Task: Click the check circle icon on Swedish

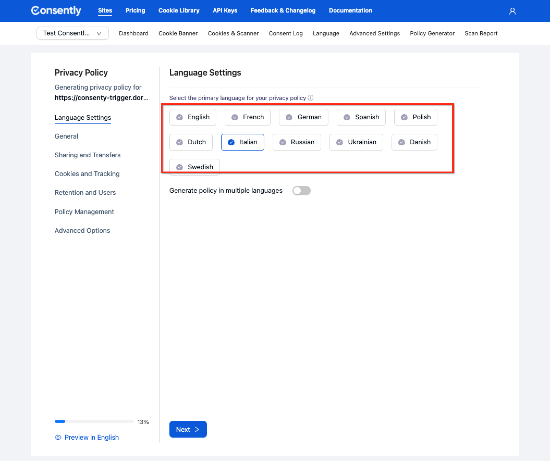Action: point(179,167)
